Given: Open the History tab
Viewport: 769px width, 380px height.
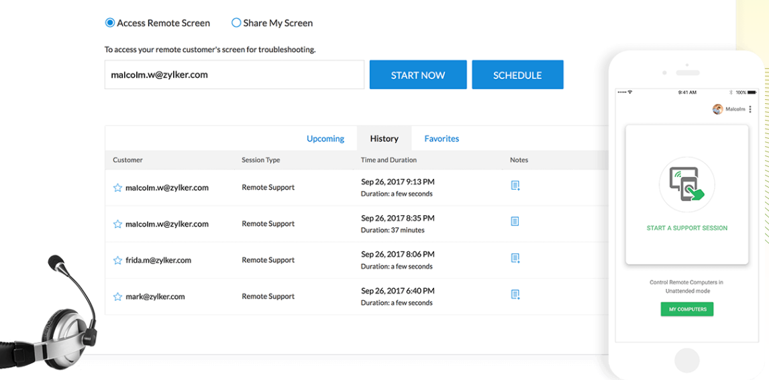Looking at the screenshot, I should (x=384, y=139).
